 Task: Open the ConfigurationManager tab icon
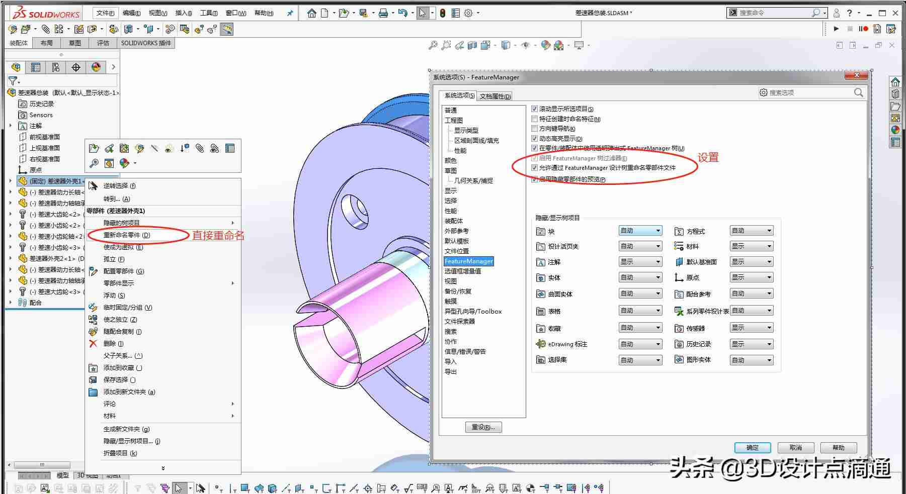[56, 67]
